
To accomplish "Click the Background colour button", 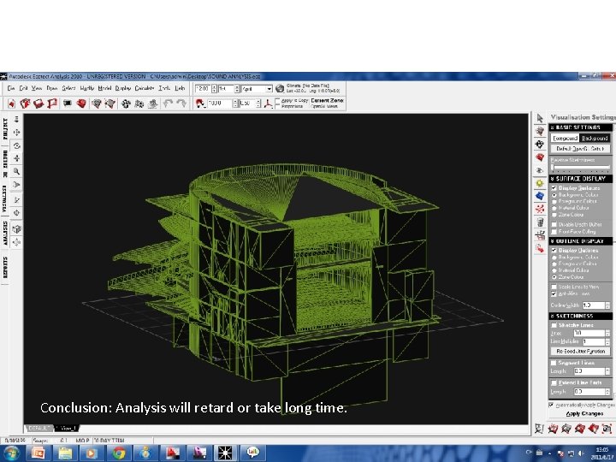I will (595, 139).
